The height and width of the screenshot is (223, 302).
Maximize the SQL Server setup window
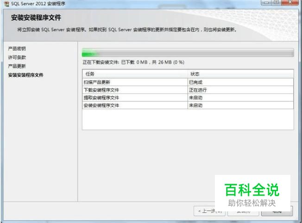click(277, 2)
